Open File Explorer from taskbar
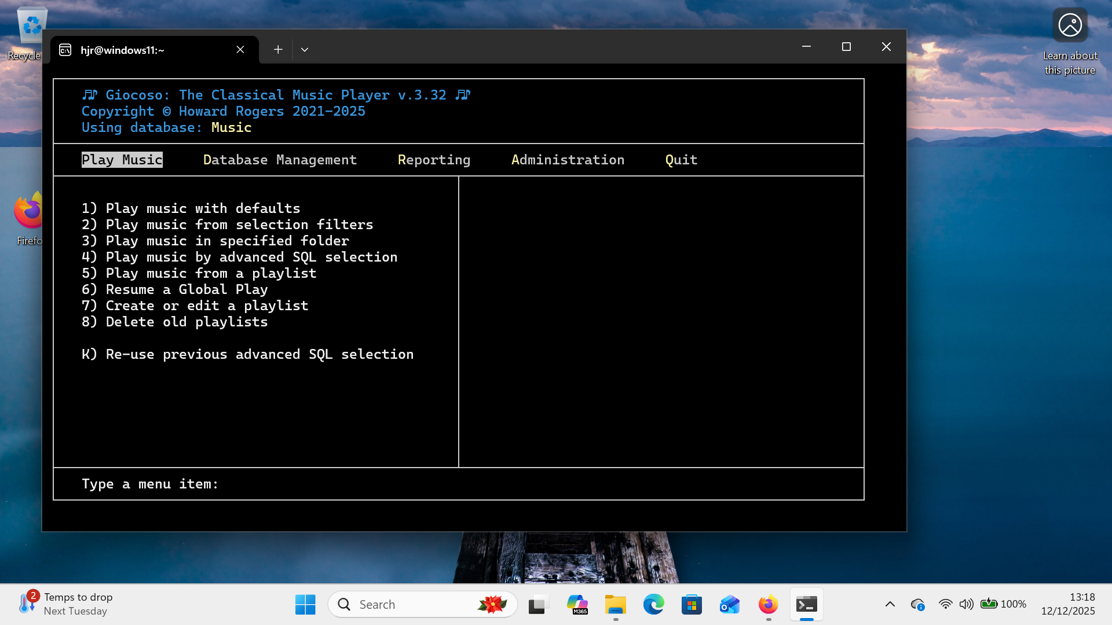 click(615, 604)
